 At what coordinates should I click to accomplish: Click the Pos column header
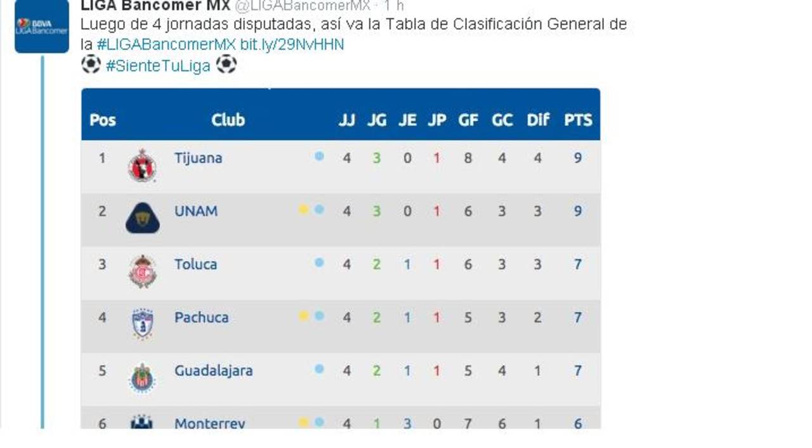tap(102, 120)
